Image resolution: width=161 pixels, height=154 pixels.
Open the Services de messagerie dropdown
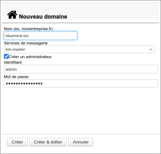[x=79, y=49]
